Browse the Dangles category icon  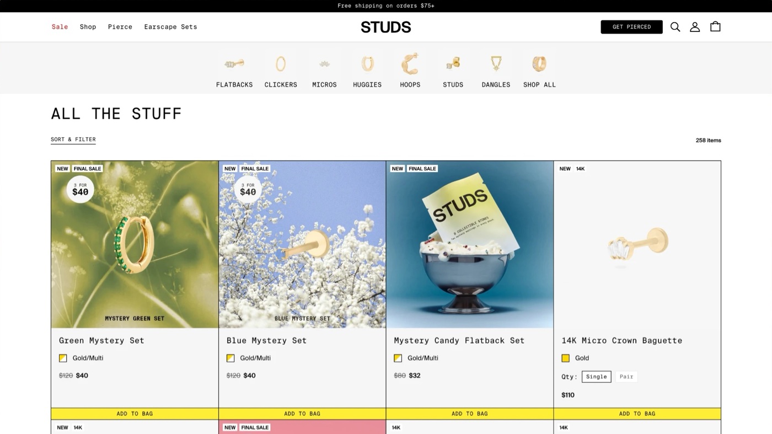(x=496, y=64)
